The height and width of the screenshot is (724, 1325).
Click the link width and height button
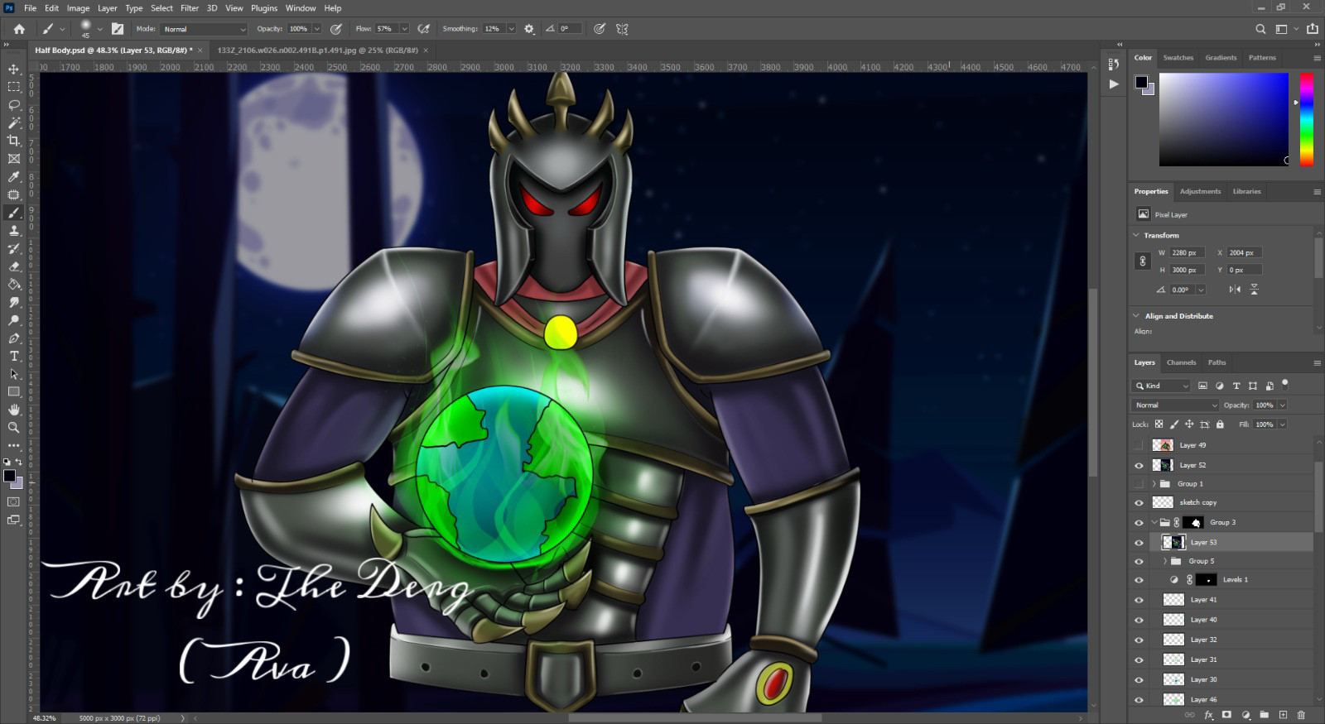(x=1143, y=261)
